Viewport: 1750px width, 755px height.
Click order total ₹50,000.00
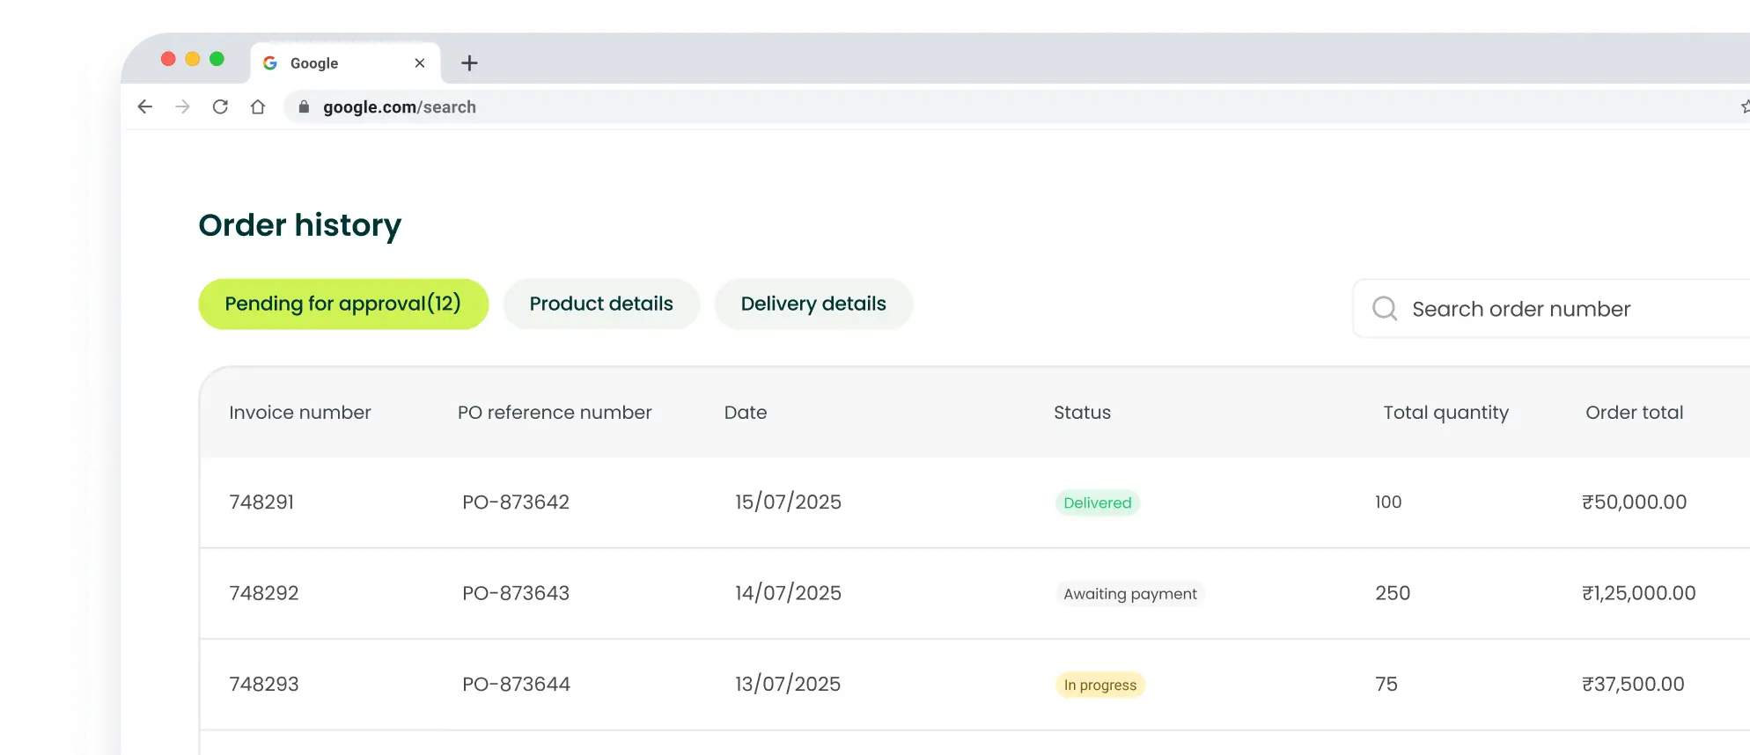point(1634,502)
